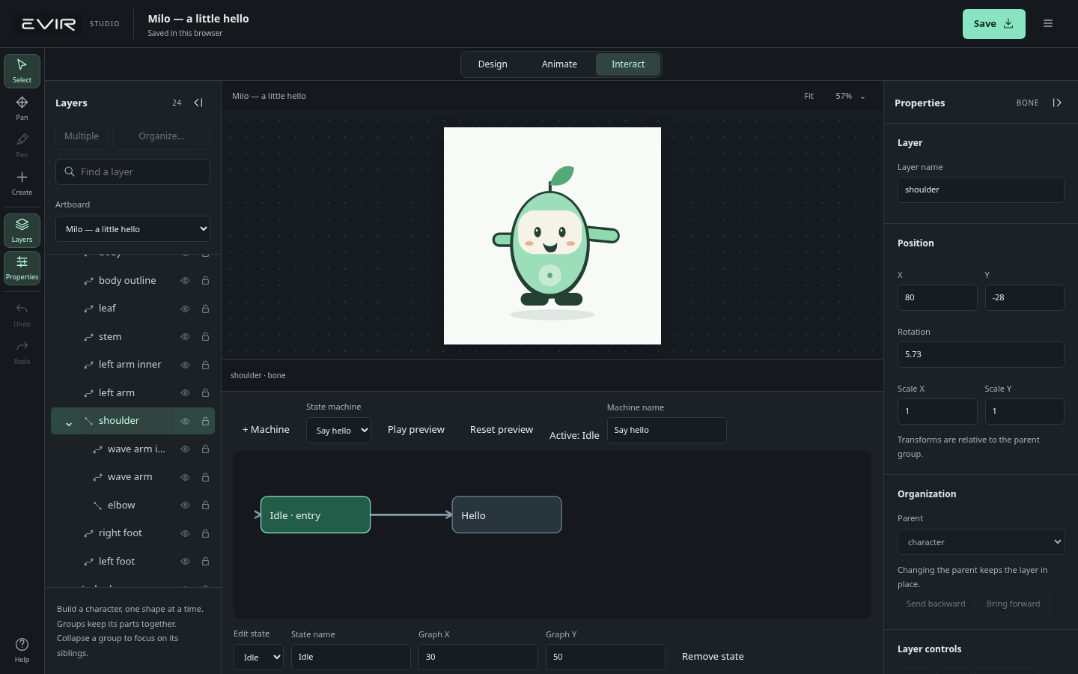The image size is (1078, 674).
Task: Open the Artboard dropdown
Action: (x=133, y=229)
